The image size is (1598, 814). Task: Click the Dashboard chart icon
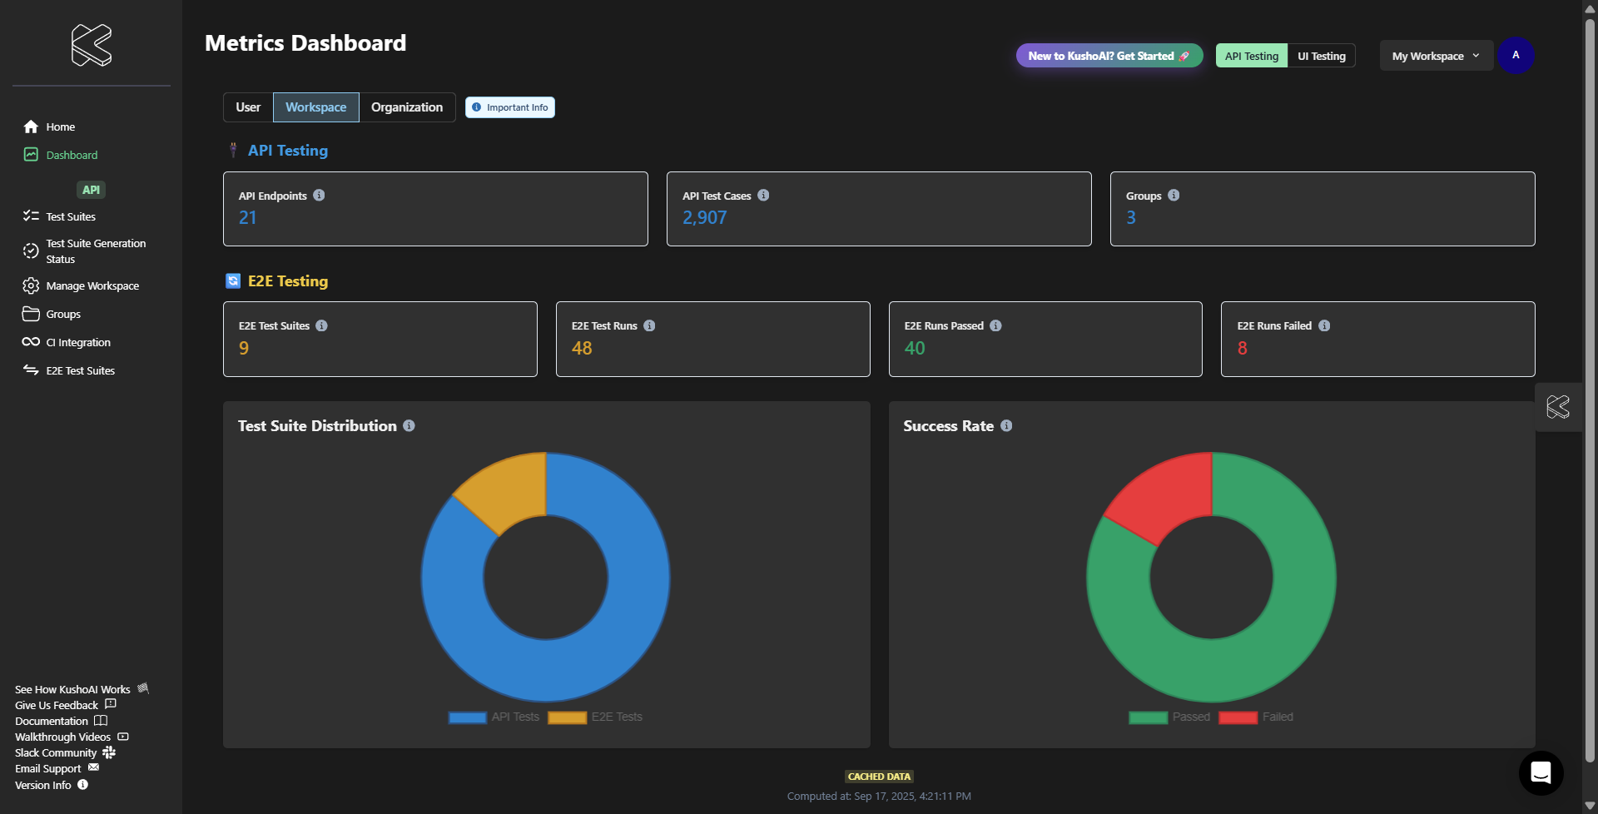(31, 155)
